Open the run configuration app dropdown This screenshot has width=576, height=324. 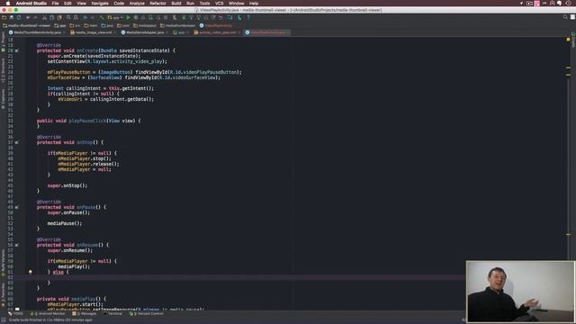tap(115, 17)
